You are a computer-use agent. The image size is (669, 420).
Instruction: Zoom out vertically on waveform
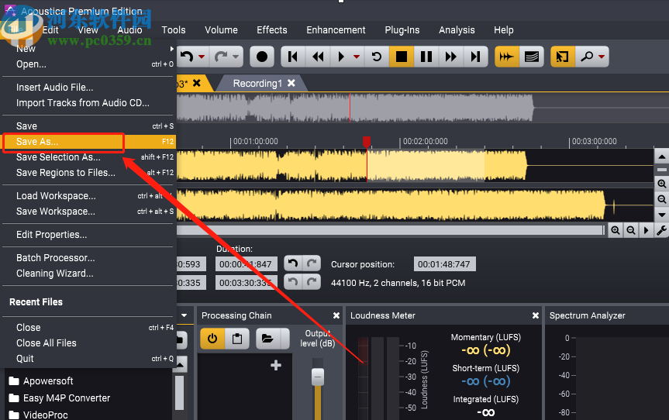[661, 199]
